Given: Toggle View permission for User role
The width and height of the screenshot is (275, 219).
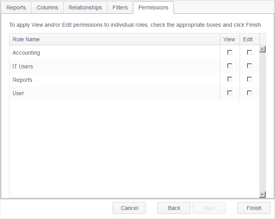Looking at the screenshot, I should [x=230, y=93].
